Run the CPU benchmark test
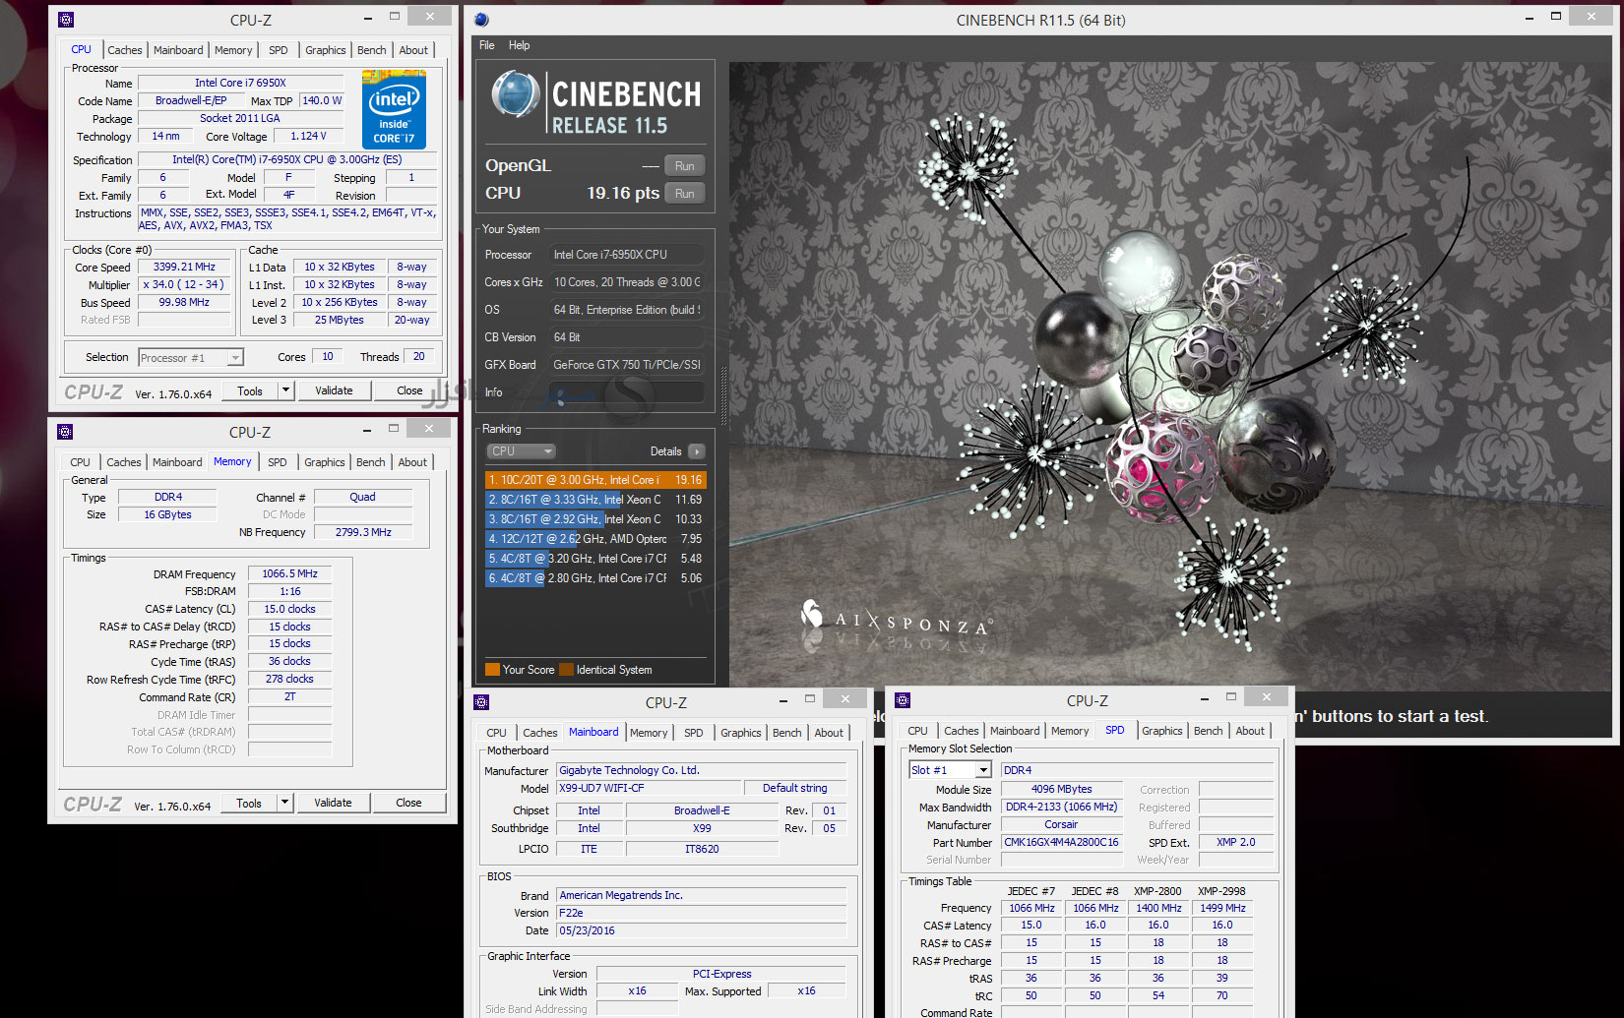 tap(684, 194)
